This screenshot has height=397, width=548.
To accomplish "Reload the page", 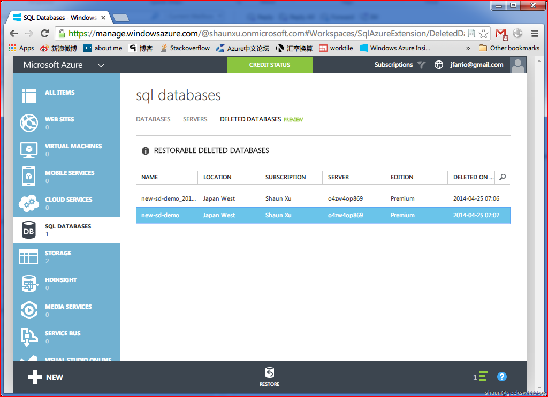I will click(x=44, y=34).
